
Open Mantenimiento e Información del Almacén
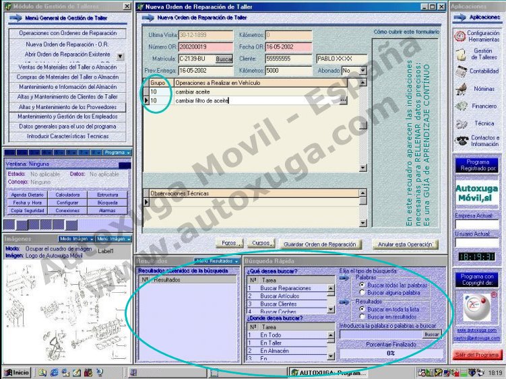coord(67,87)
